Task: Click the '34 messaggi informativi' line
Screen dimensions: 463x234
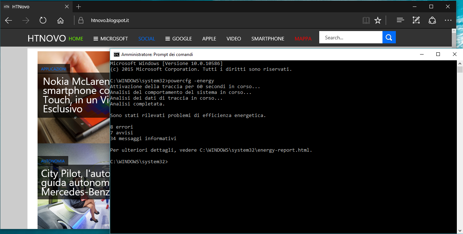Action: (143, 139)
